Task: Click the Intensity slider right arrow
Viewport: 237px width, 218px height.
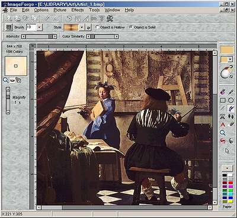Action: pyautogui.click(x=55, y=37)
